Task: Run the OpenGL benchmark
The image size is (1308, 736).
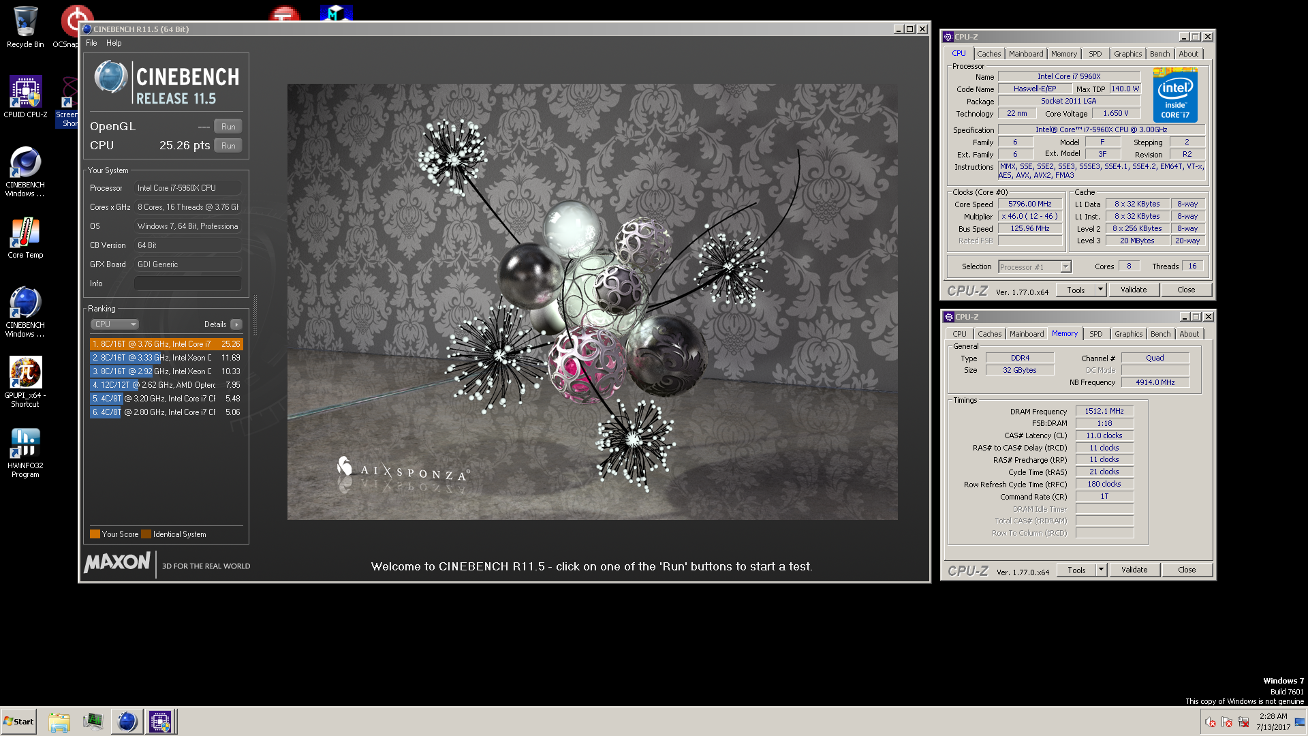Action: pos(228,127)
